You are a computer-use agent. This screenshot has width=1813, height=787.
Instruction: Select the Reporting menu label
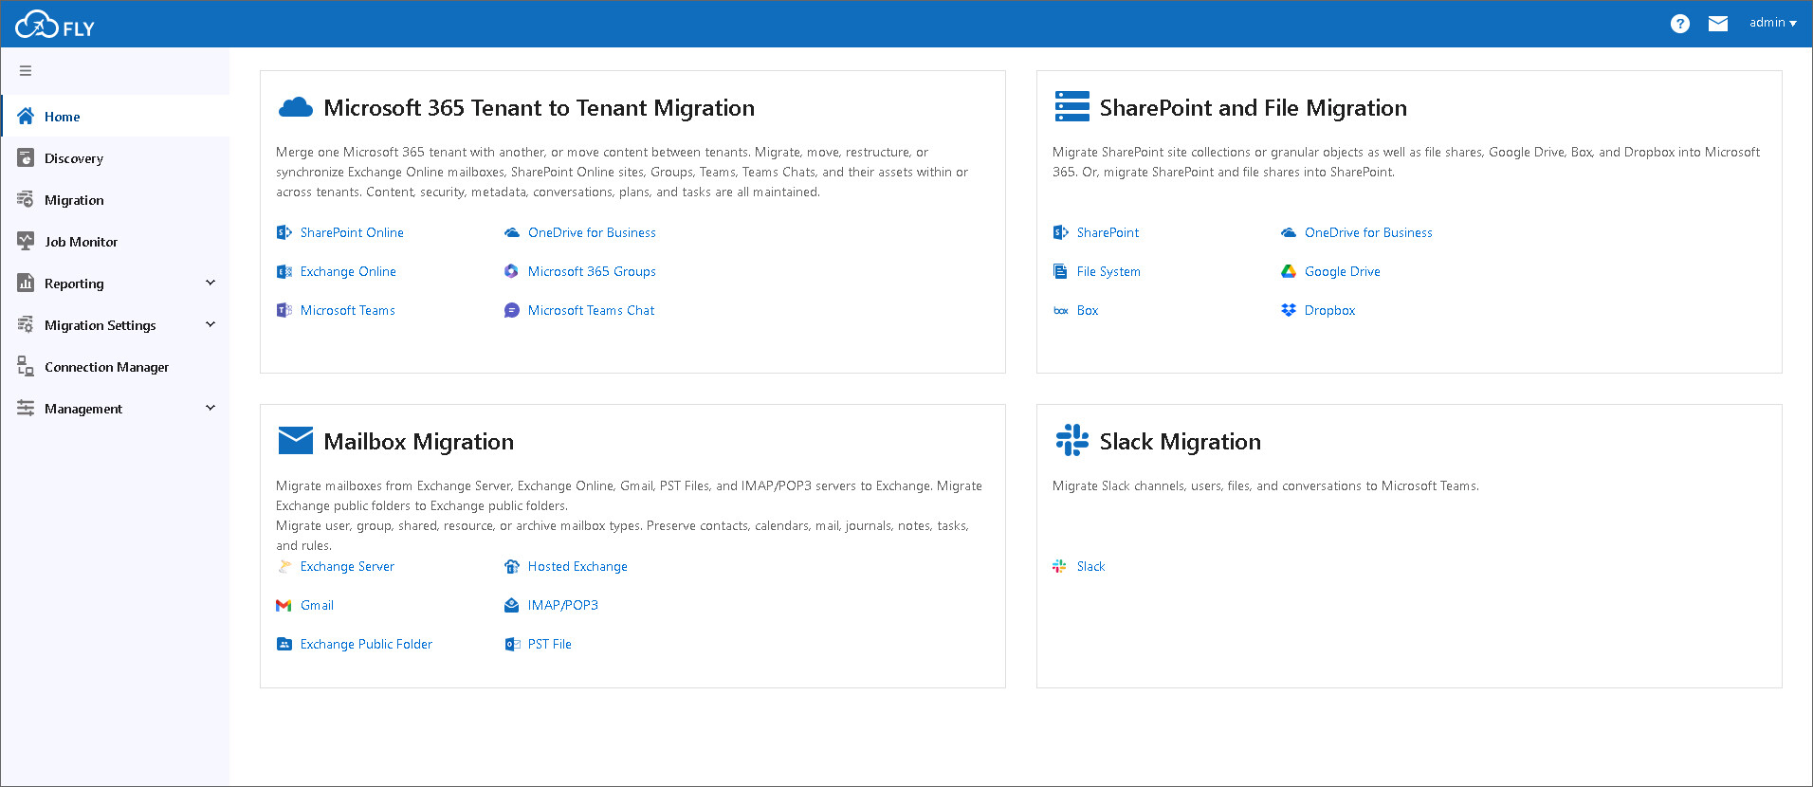74,284
